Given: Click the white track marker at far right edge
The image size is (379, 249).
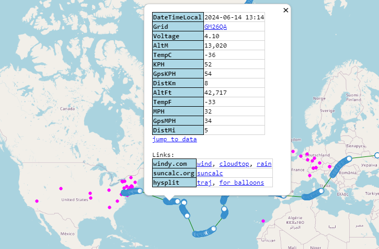Looking at the screenshot, I should coord(377,155).
